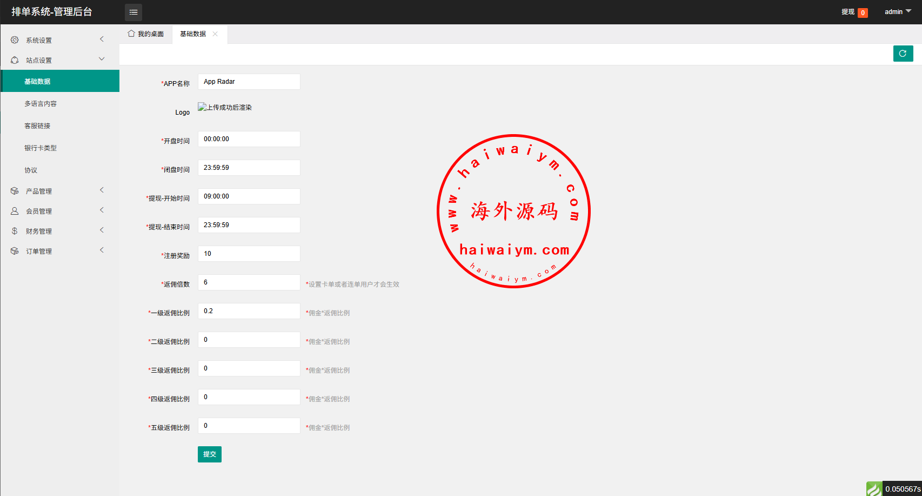922x496 pixels.
Task: Switch to the 我的桌面 tab
Action: tap(146, 34)
